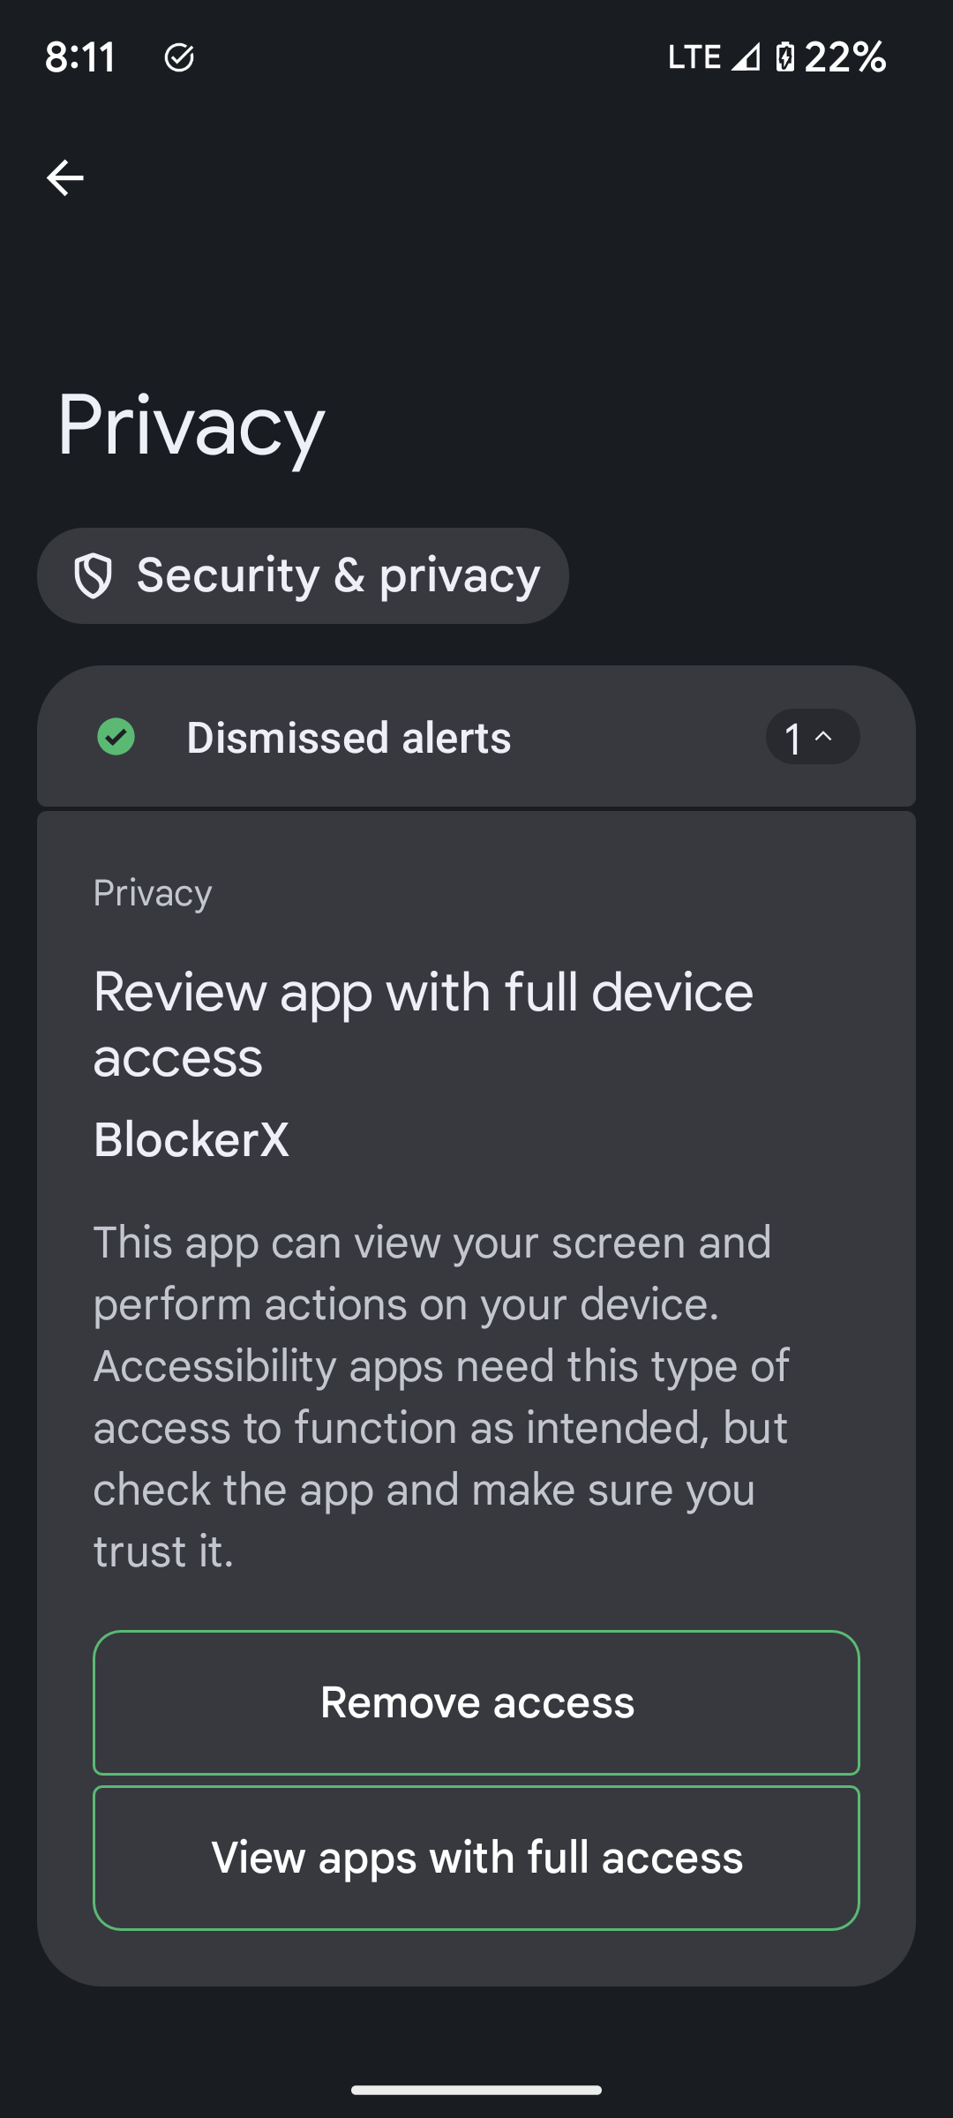Image resolution: width=953 pixels, height=2118 pixels.
Task: Tap the large Privacy page title
Action: click(x=191, y=426)
